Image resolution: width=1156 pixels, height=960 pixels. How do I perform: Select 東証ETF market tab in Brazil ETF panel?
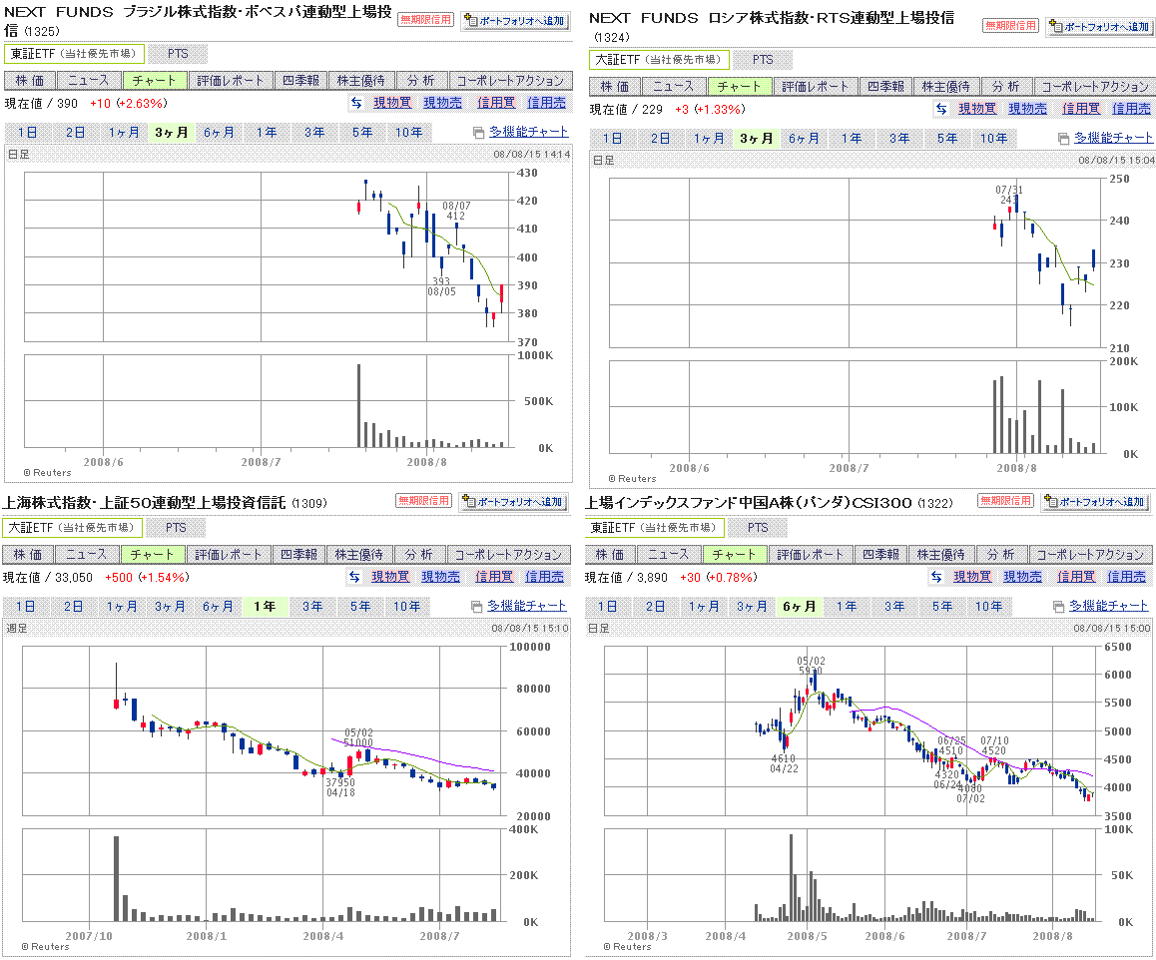pos(74,54)
